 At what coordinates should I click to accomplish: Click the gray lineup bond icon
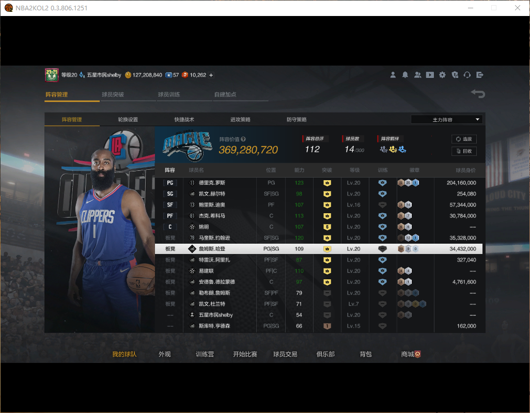383,149
